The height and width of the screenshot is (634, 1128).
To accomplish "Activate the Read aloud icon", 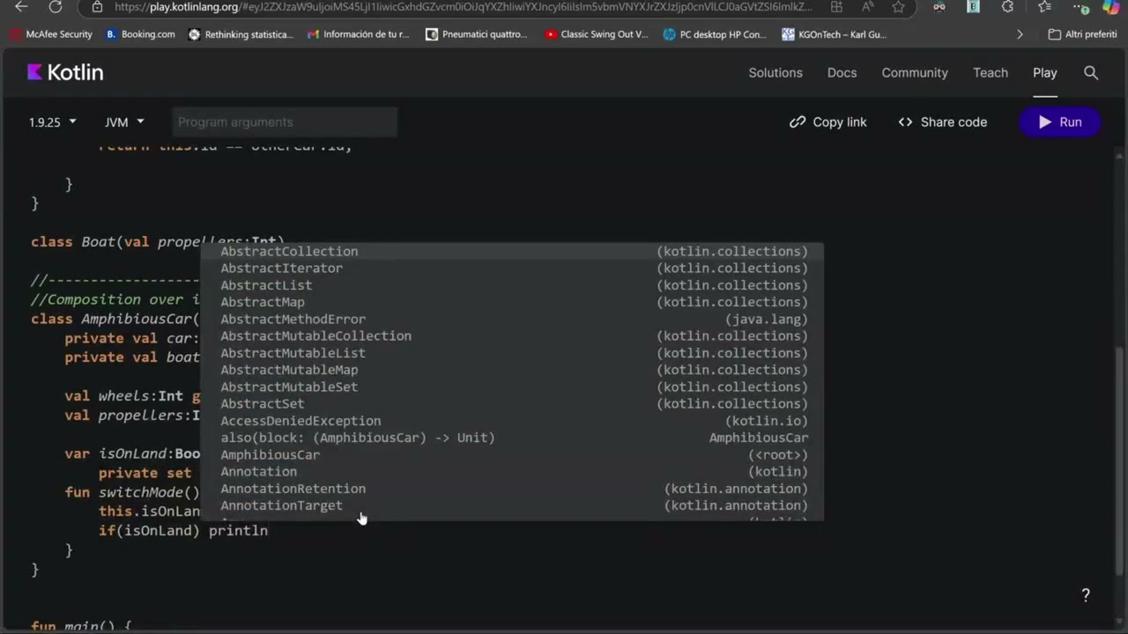I will pos(867,7).
